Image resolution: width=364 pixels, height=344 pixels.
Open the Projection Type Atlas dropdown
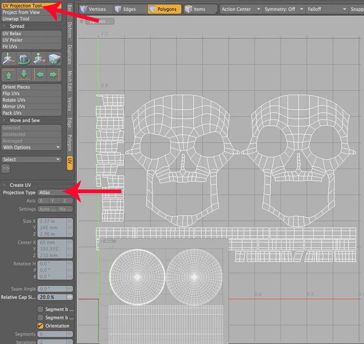tap(55, 193)
